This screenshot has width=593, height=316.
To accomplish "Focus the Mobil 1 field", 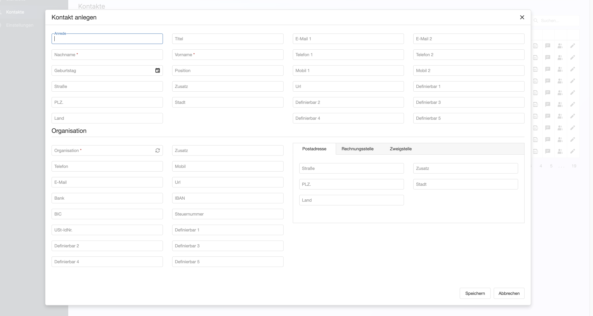I will (x=348, y=71).
